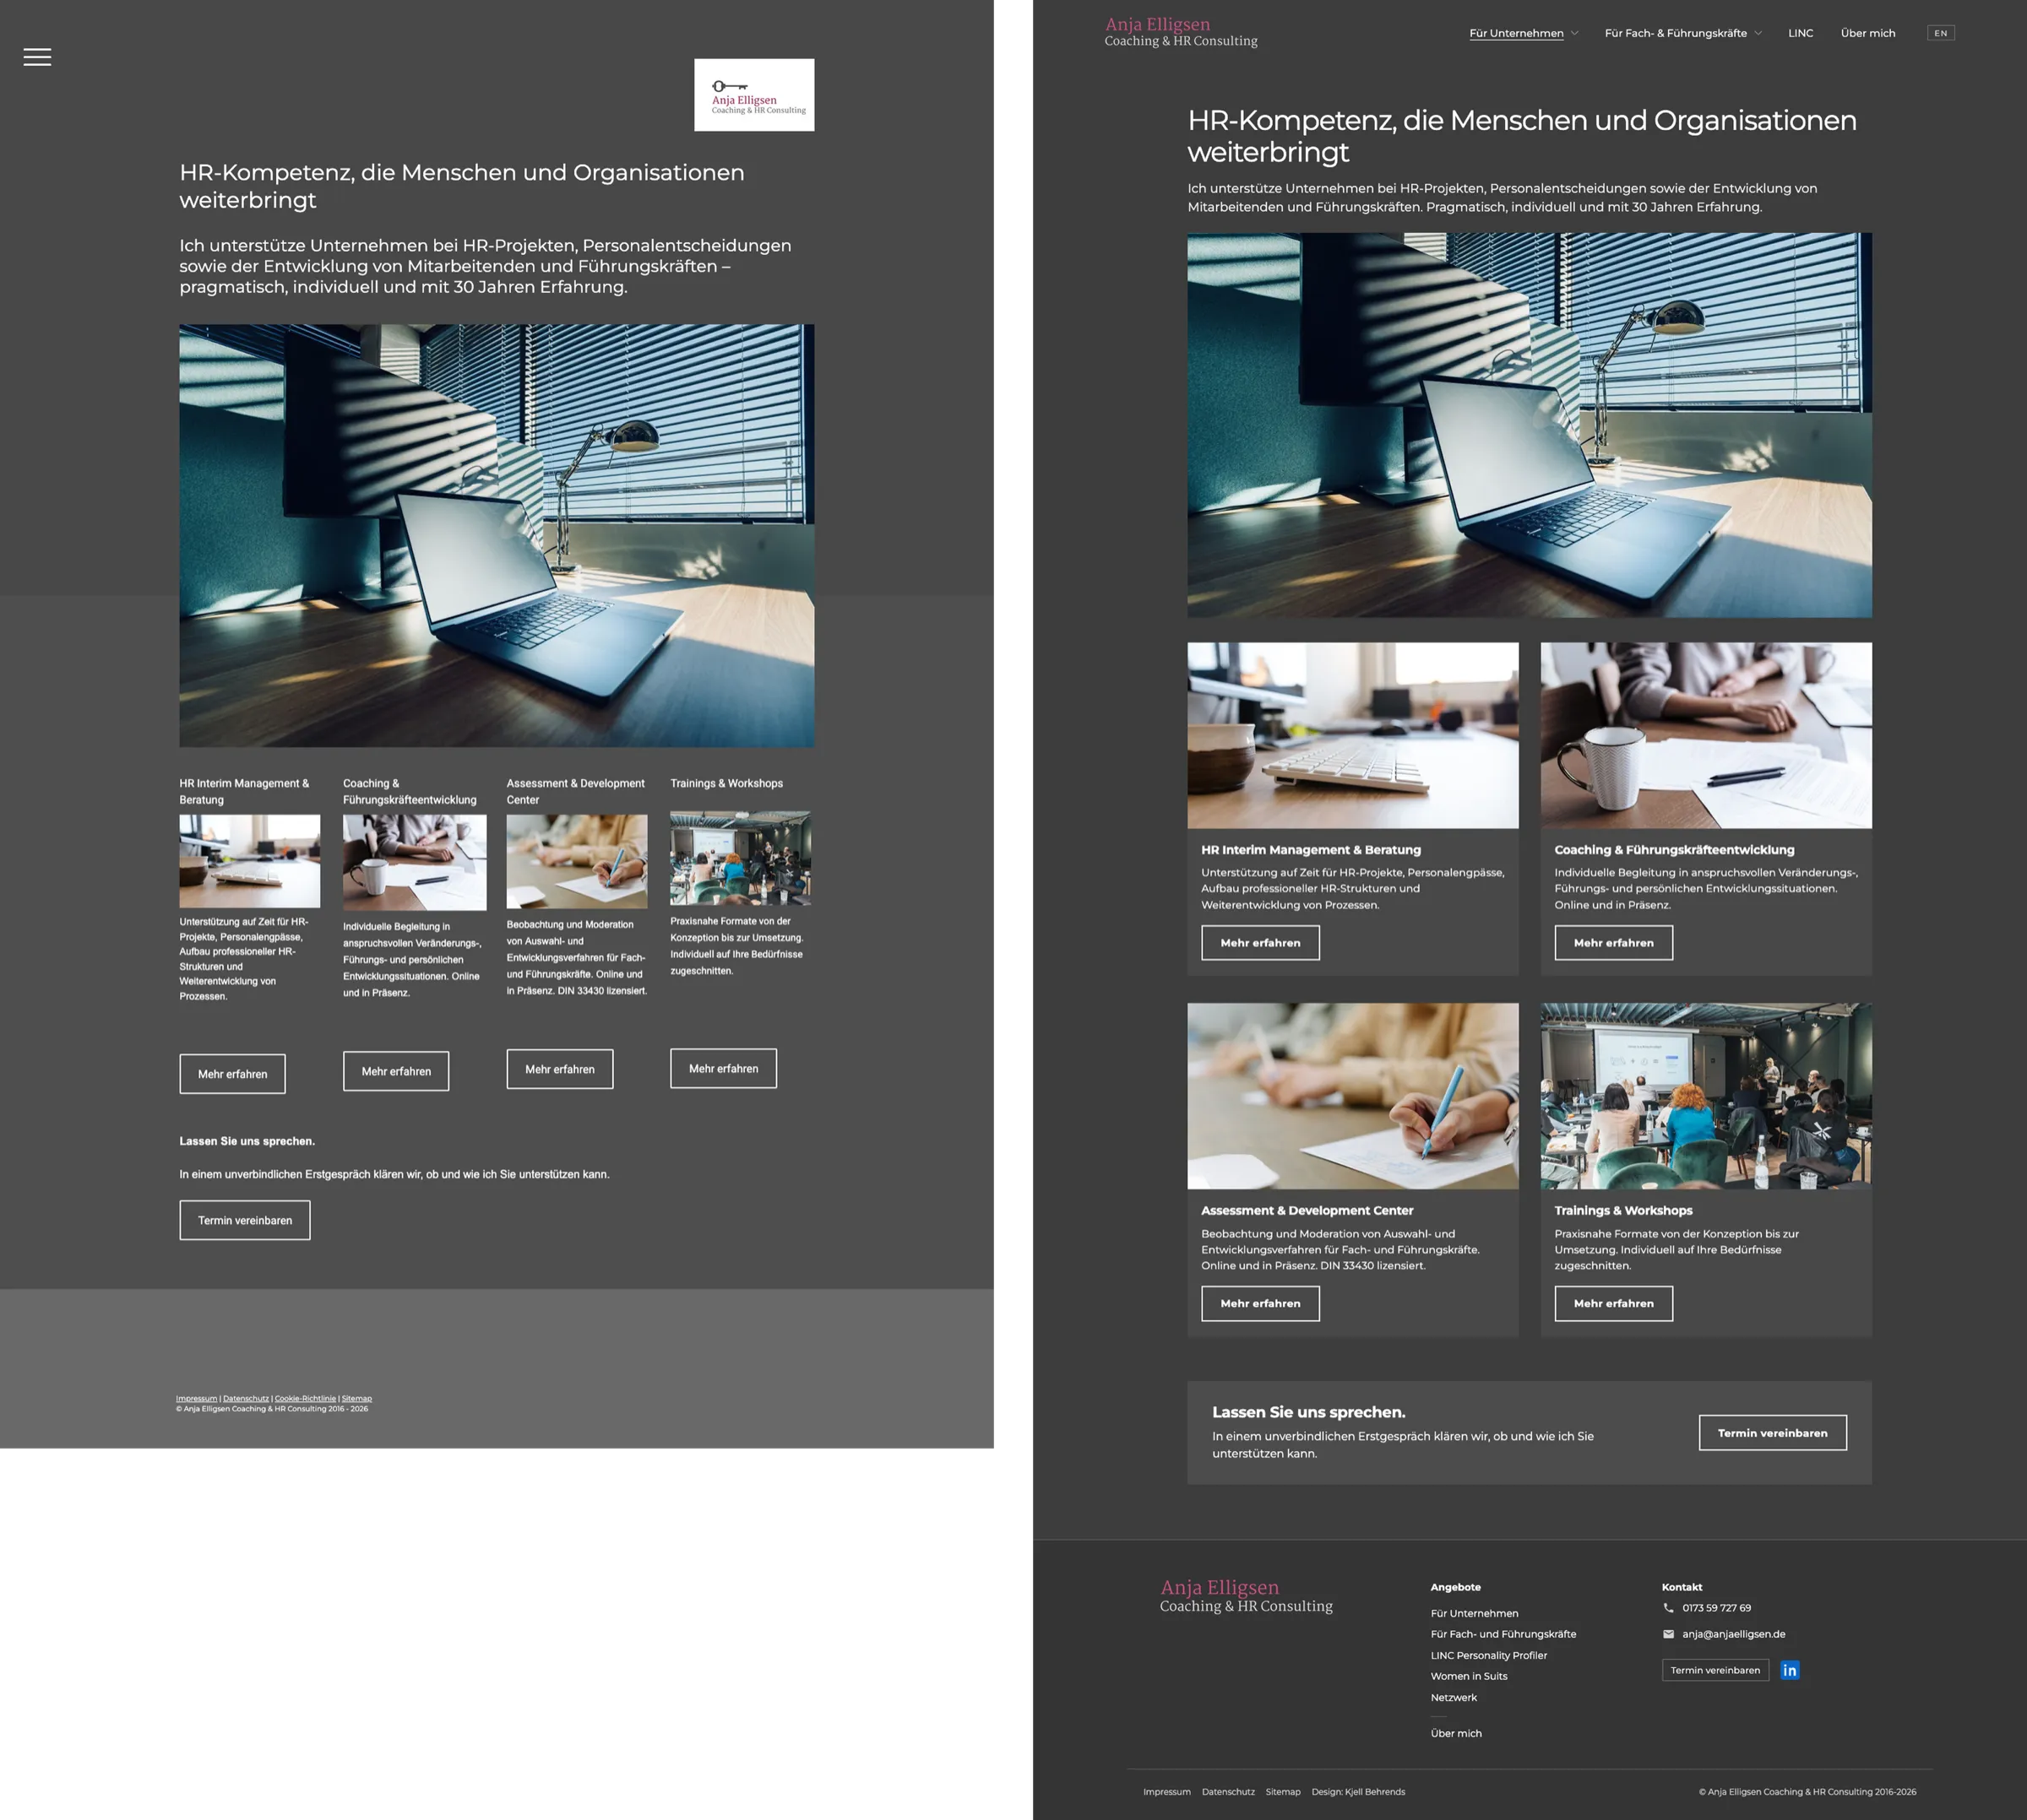Image resolution: width=2027 pixels, height=1820 pixels.
Task: Switch language with the EN button
Action: (1940, 33)
